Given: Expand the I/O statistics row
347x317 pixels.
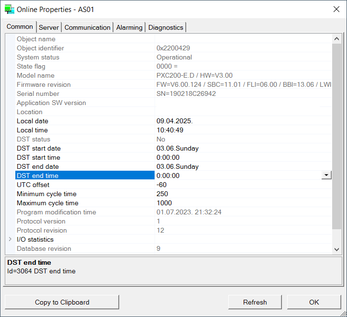Looking at the screenshot, I should tap(10, 239).
